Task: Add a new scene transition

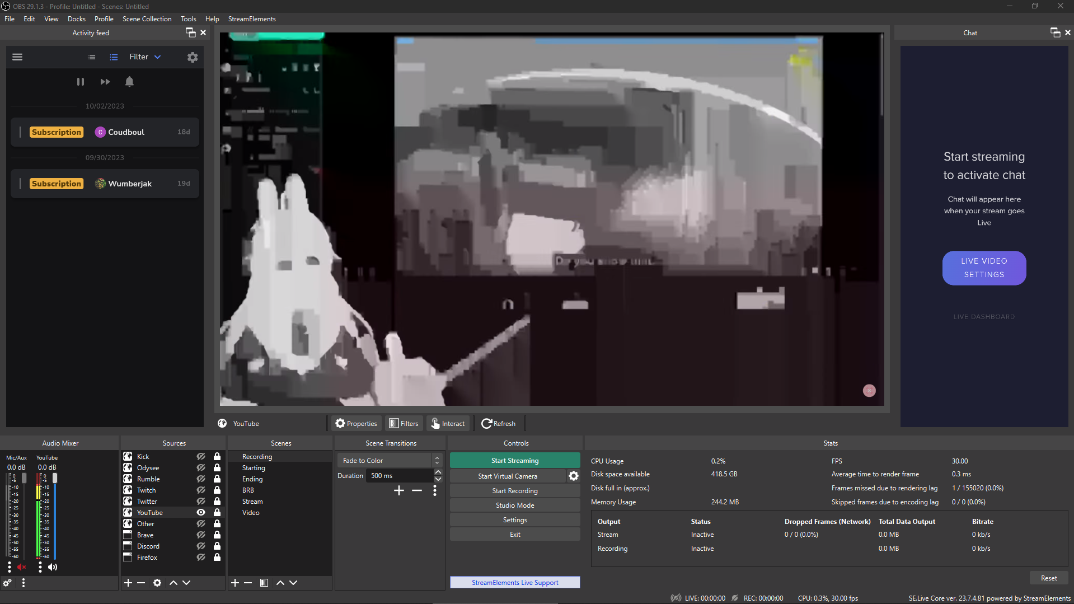Action: pos(399,490)
